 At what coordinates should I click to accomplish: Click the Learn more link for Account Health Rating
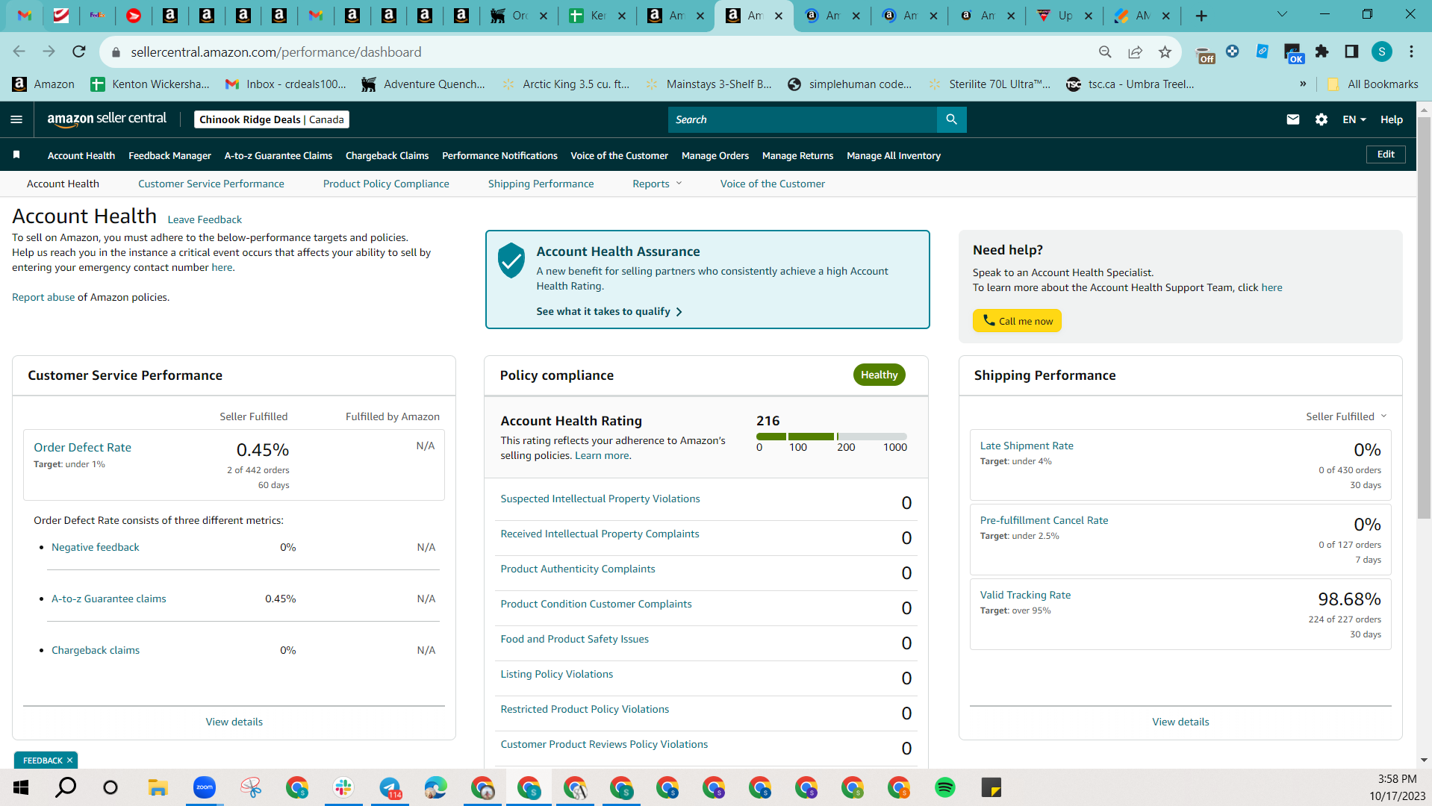tap(602, 455)
